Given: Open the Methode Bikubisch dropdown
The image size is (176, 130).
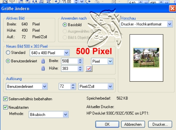Looking at the screenshot, I should coord(65,114).
